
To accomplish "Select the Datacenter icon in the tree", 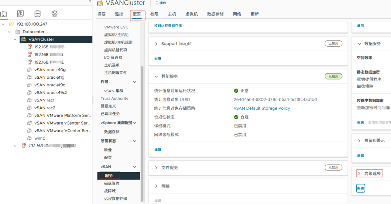I will pos(18,32).
